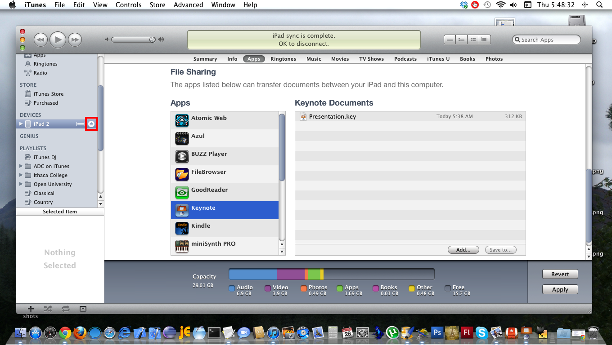Click the Play button
Viewport: 612px width, 345px height.
pos(58,40)
